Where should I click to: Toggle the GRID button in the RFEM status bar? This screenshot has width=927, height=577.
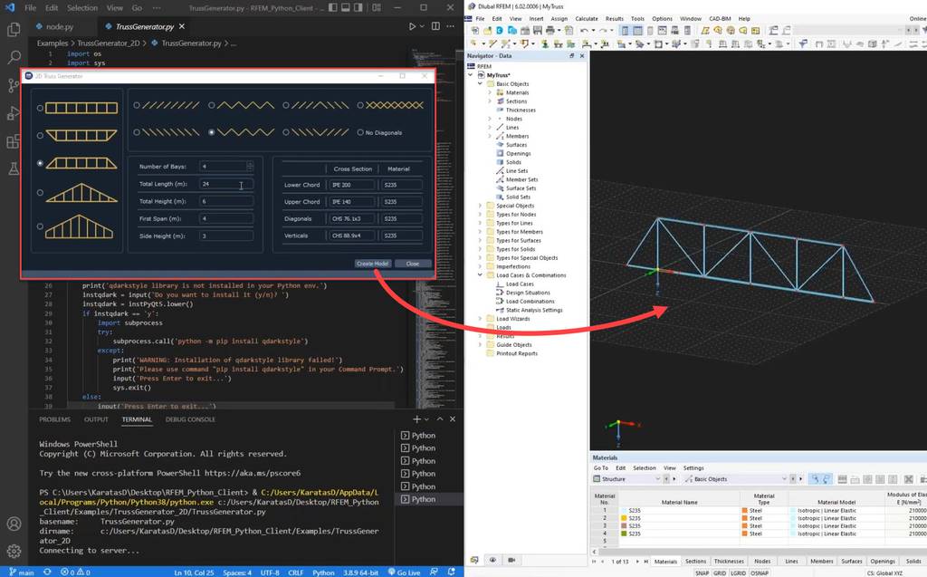(x=720, y=572)
